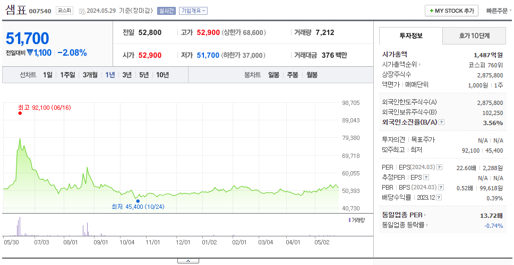The width and height of the screenshot is (514, 265).
Task: Show the 월봉 candlestick chart
Action: [312, 75]
